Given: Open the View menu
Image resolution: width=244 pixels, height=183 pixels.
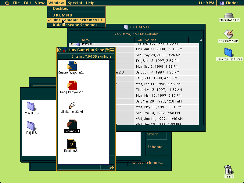Looking at the screenshot, I should tap(40, 3).
